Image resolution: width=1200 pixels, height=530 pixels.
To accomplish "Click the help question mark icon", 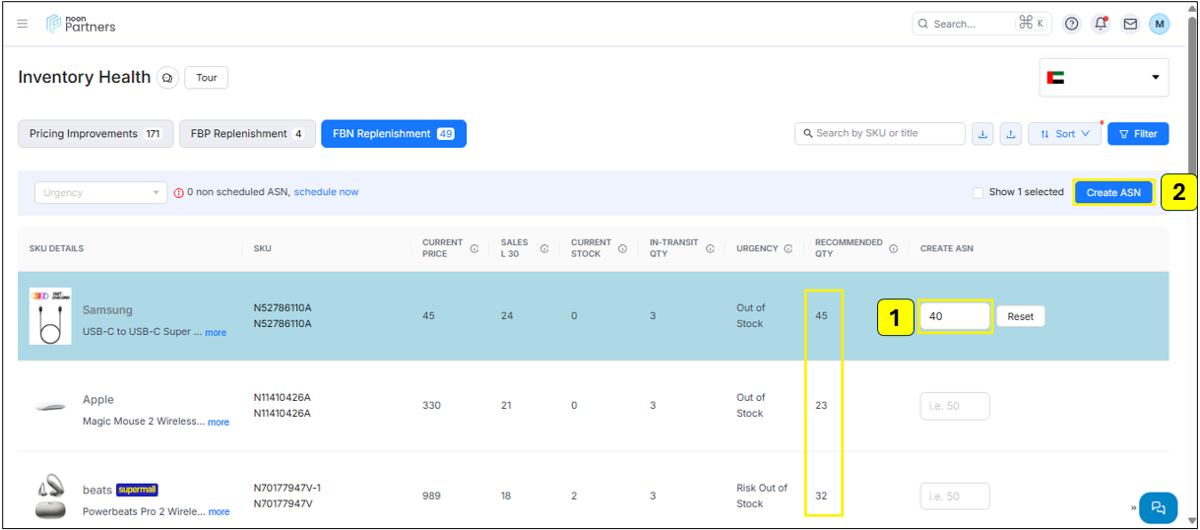I will [x=1072, y=24].
